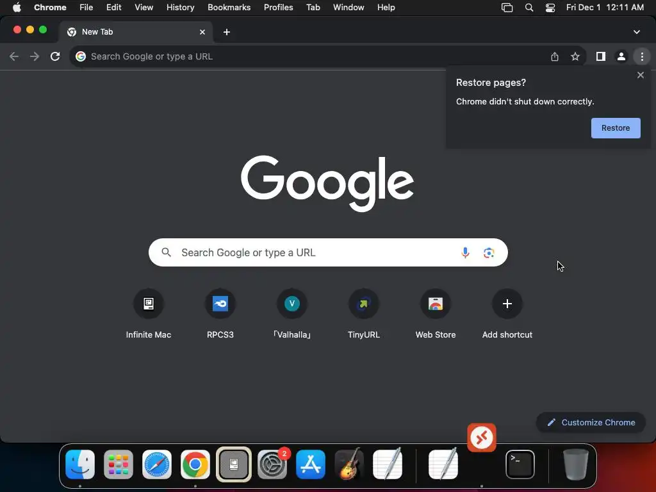656x492 pixels.
Task: Open the Apple menu
Action: pos(17,8)
